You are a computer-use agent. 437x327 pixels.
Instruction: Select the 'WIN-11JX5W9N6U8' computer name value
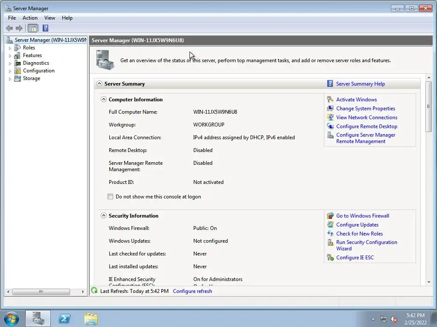coord(215,112)
